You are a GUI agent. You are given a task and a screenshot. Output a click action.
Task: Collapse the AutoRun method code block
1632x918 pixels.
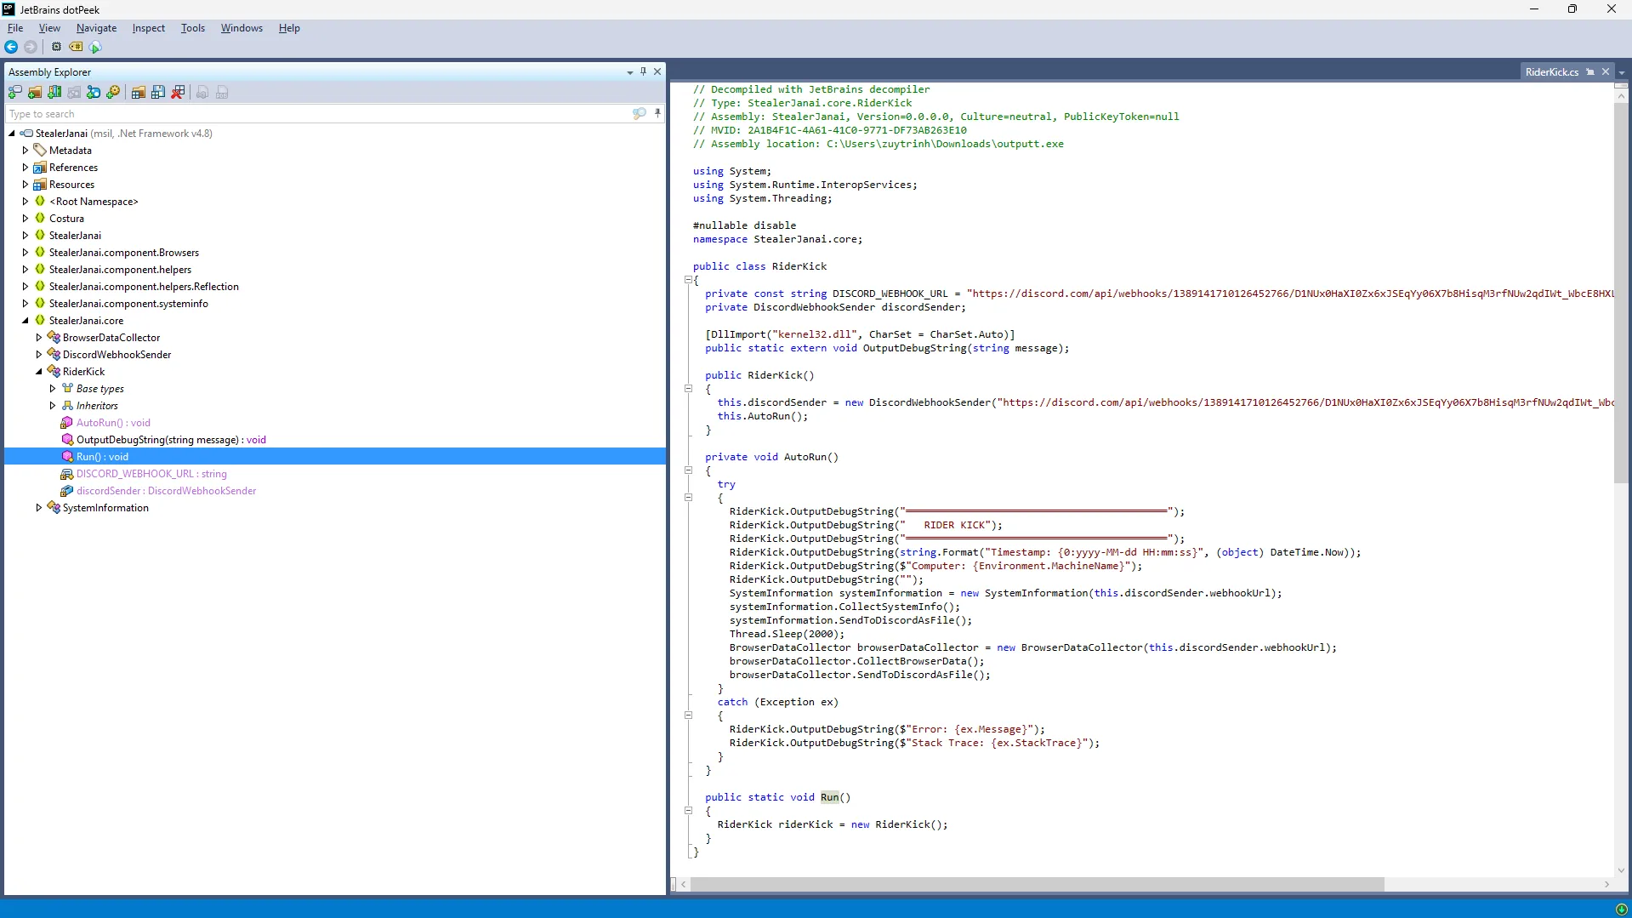688,470
